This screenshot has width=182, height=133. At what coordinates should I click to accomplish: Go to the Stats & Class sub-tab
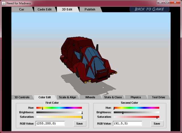tap(113, 97)
